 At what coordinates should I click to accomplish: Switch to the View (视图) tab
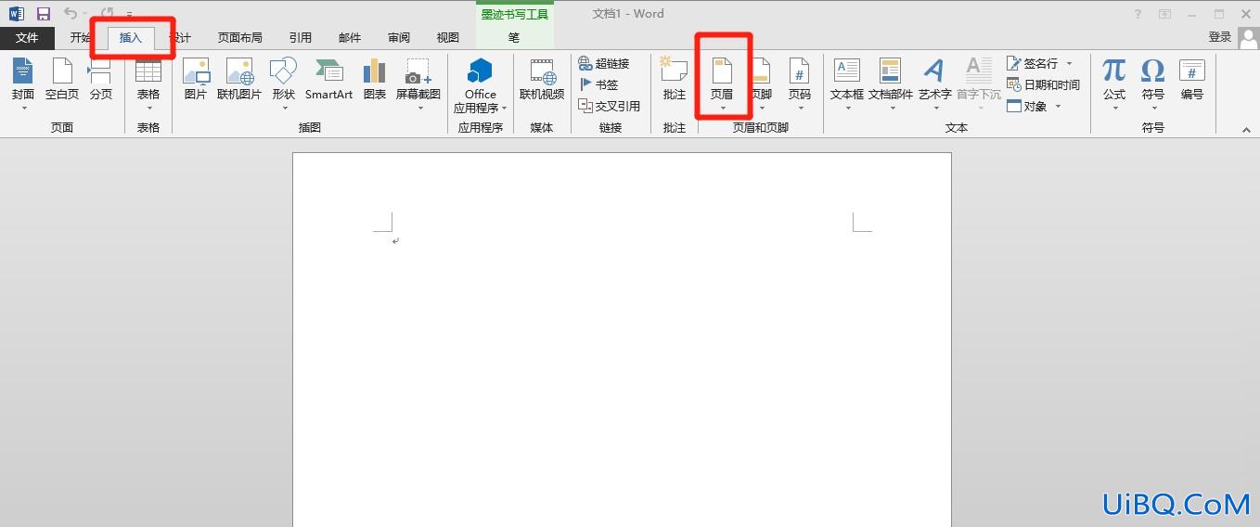coord(448,38)
